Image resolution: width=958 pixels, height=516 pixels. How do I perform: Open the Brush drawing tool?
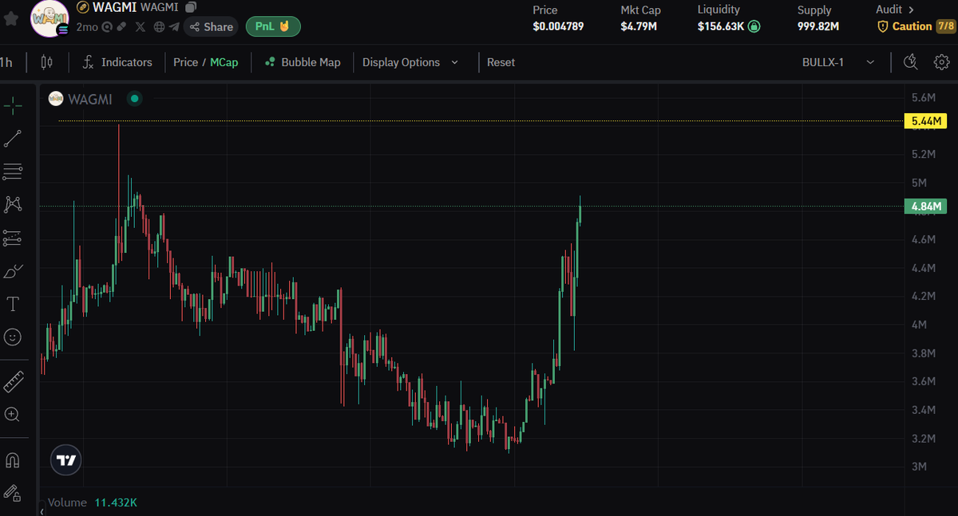click(14, 271)
